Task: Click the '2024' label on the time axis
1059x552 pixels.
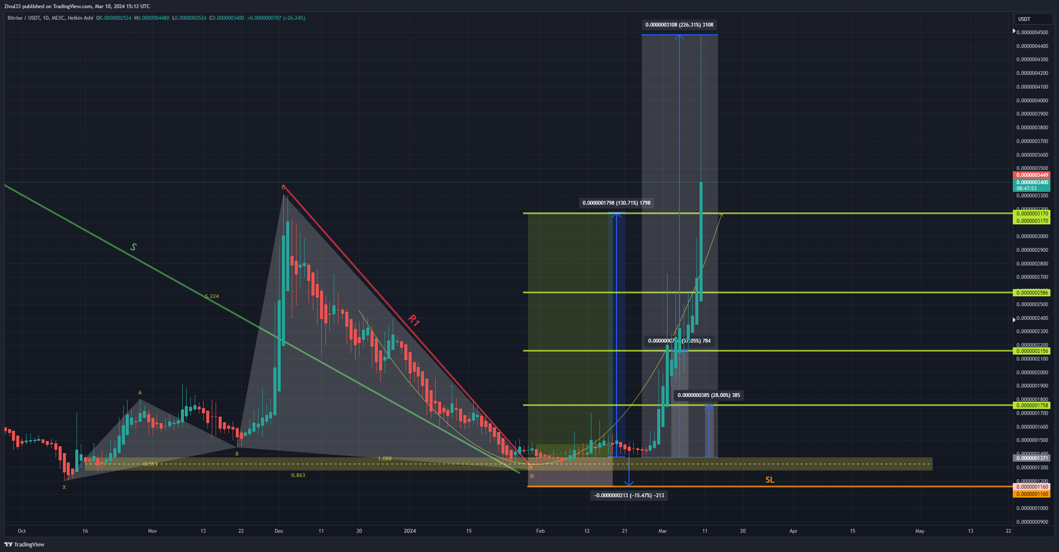Action: pyautogui.click(x=410, y=531)
